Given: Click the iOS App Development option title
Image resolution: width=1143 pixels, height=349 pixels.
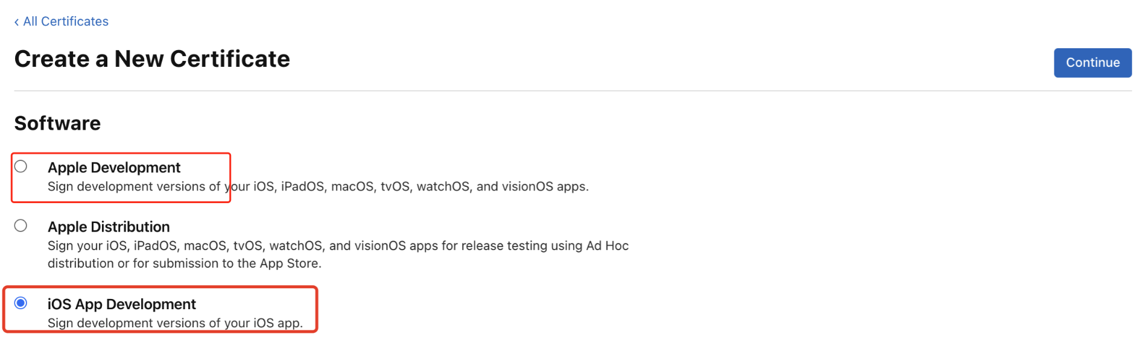Looking at the screenshot, I should point(121,304).
